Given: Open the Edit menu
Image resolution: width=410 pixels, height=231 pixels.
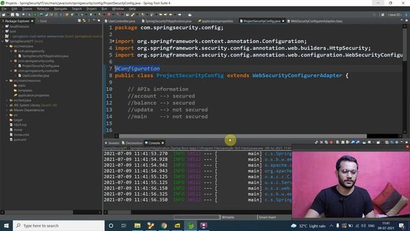Looking at the screenshot, I should pos(14,8).
